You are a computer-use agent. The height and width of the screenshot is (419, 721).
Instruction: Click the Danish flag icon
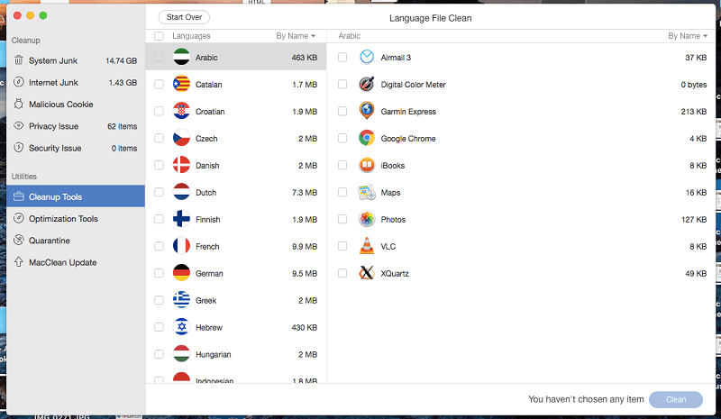click(x=182, y=165)
